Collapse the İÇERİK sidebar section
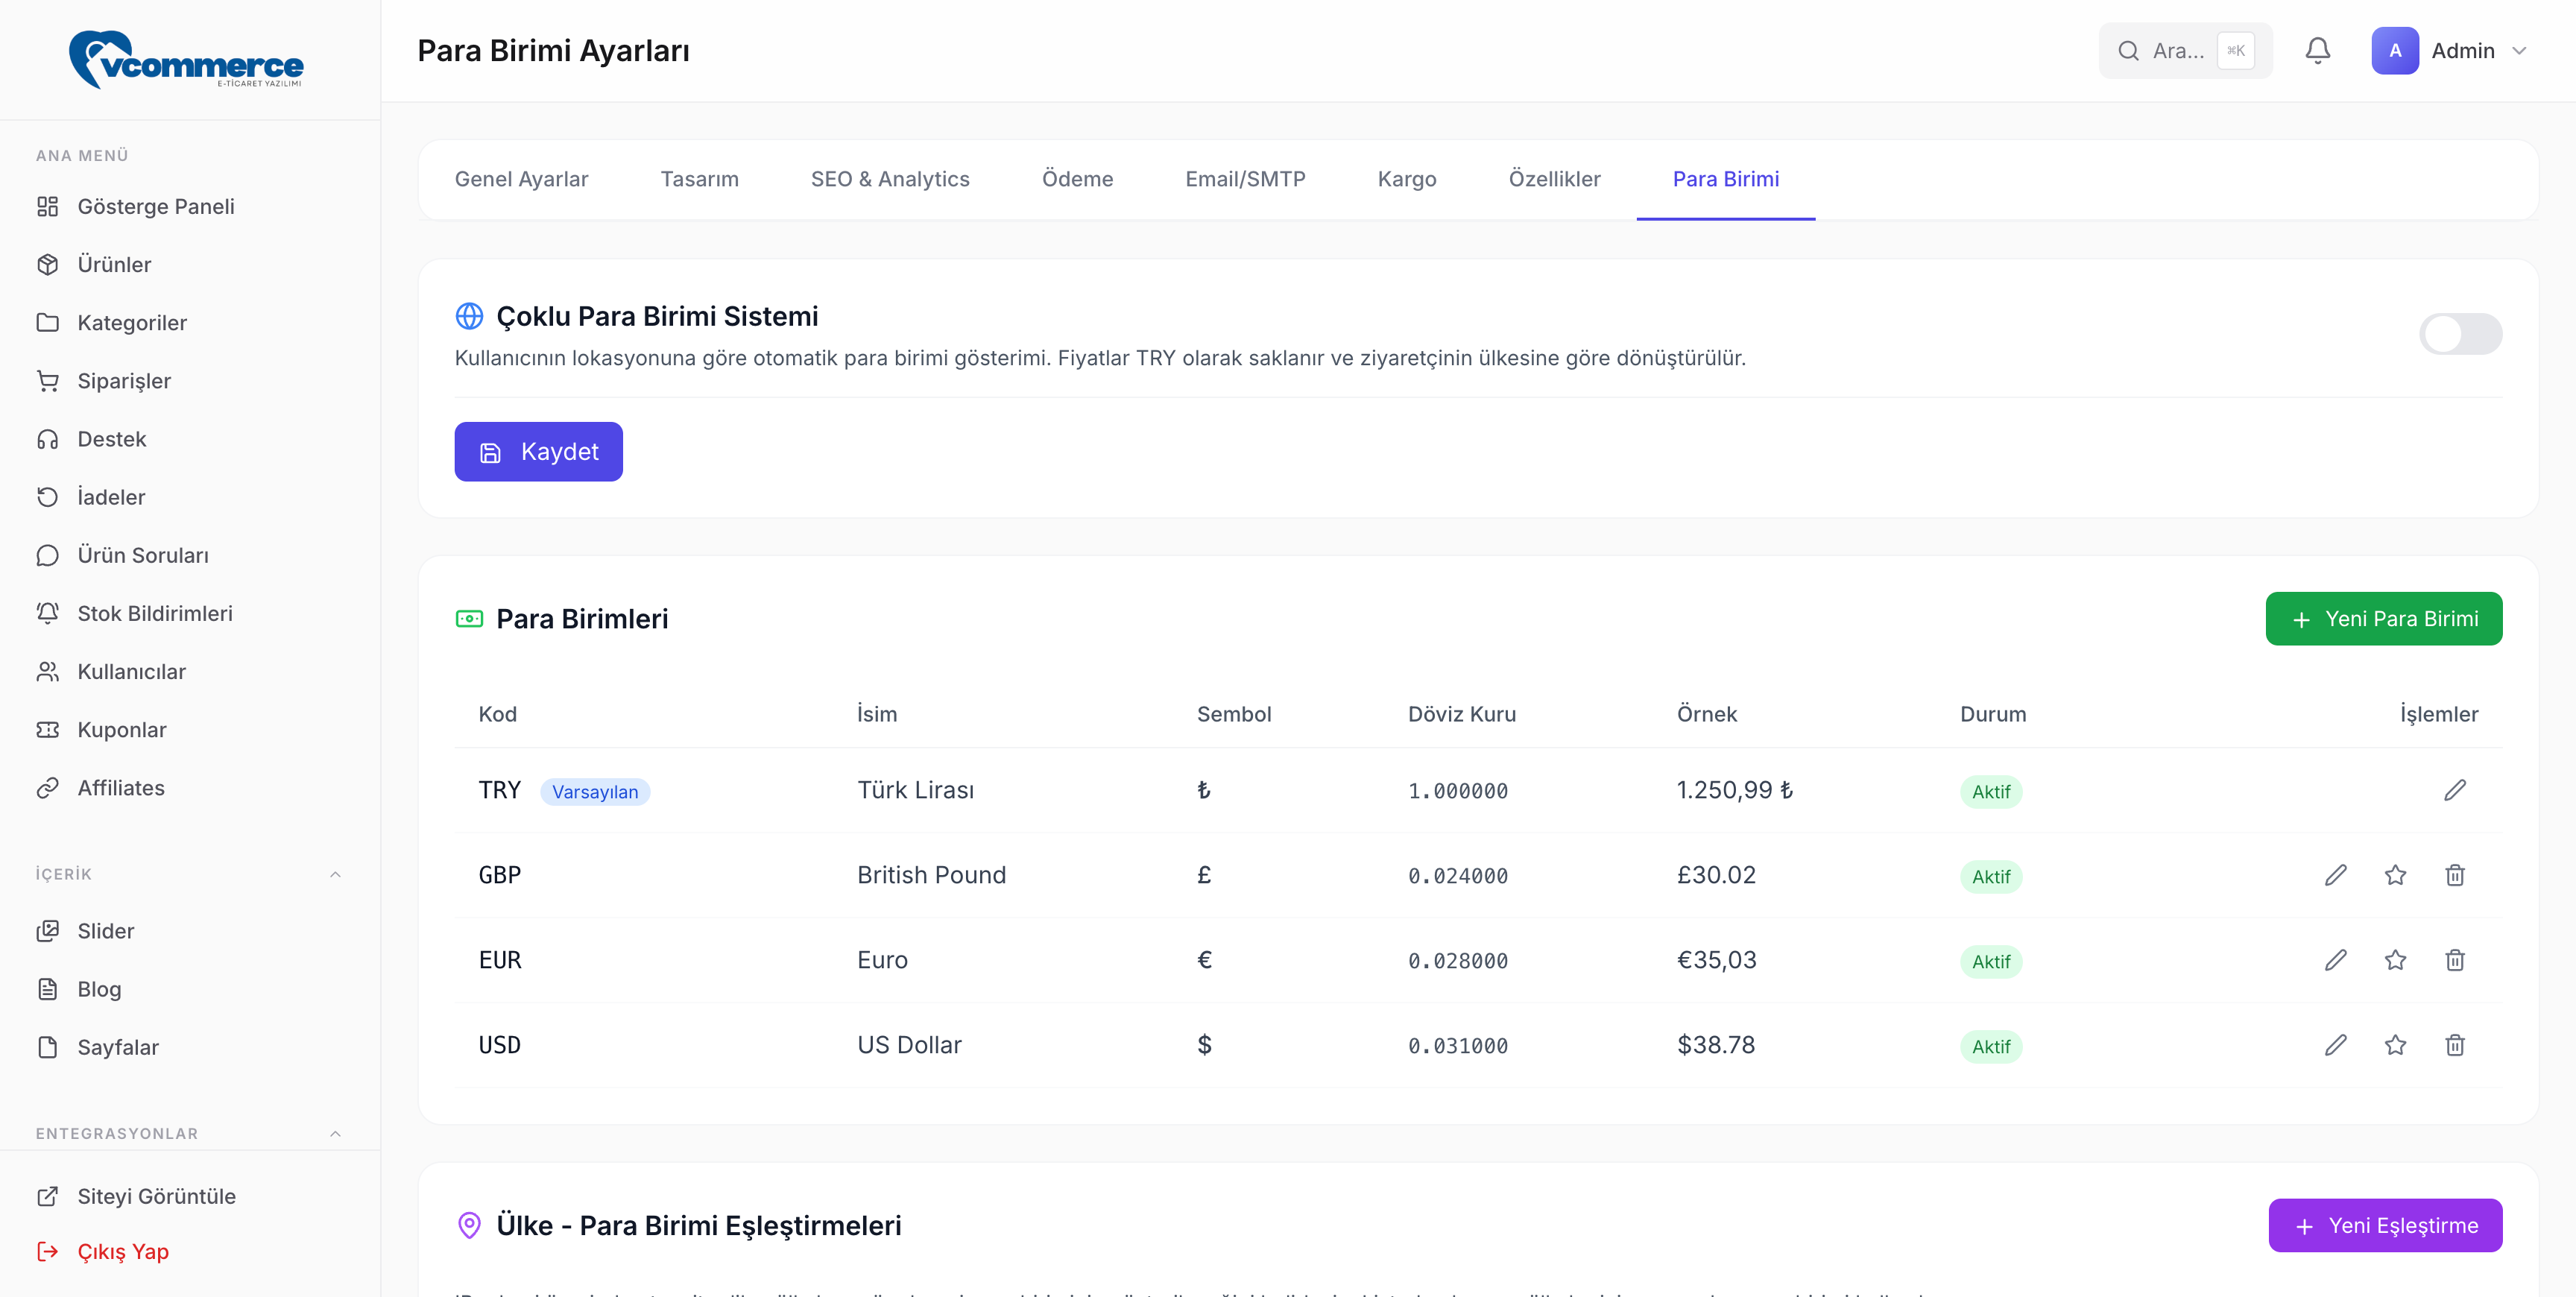 (335, 874)
